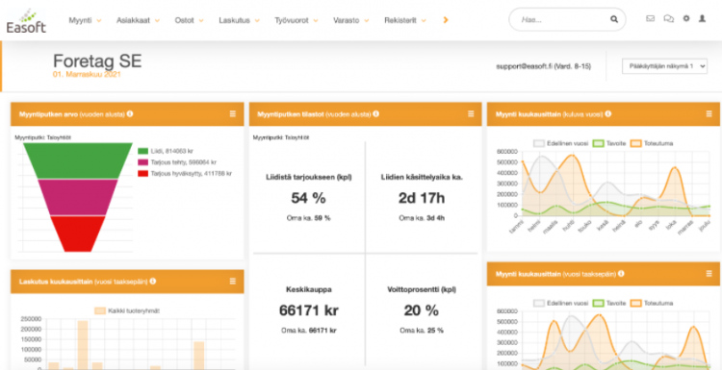Click the large 66171 kr Keskikauppa value
This screenshot has height=370, width=722.
coord(308,310)
